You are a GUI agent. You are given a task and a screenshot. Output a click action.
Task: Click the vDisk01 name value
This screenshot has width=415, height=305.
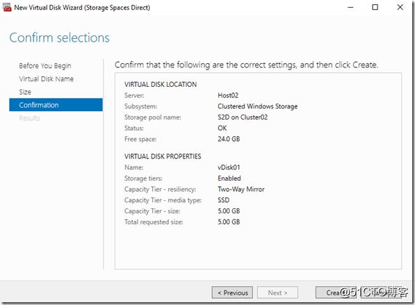[x=229, y=167]
